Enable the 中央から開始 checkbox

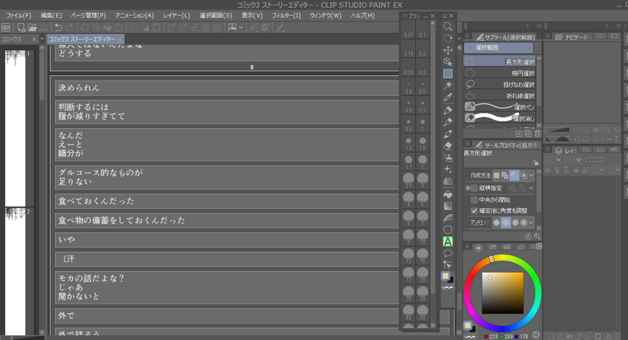point(474,200)
